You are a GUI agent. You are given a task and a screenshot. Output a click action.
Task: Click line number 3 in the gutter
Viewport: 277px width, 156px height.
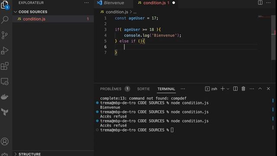coord(105,29)
